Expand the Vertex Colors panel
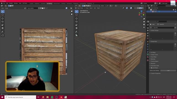 (x=154, y=55)
